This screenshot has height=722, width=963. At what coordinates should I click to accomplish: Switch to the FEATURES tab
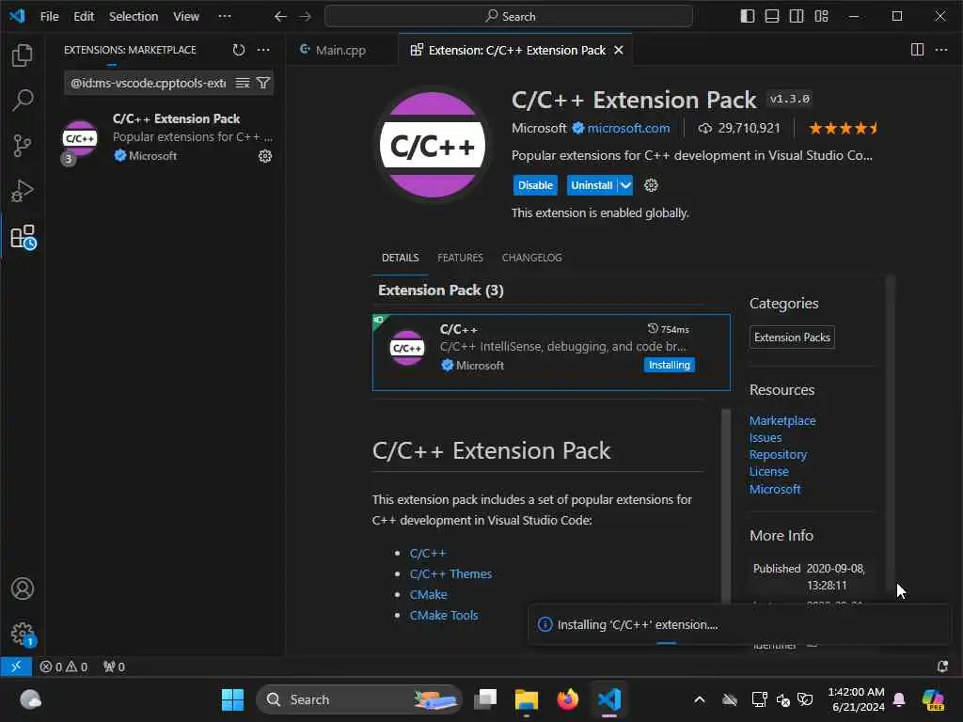(460, 258)
